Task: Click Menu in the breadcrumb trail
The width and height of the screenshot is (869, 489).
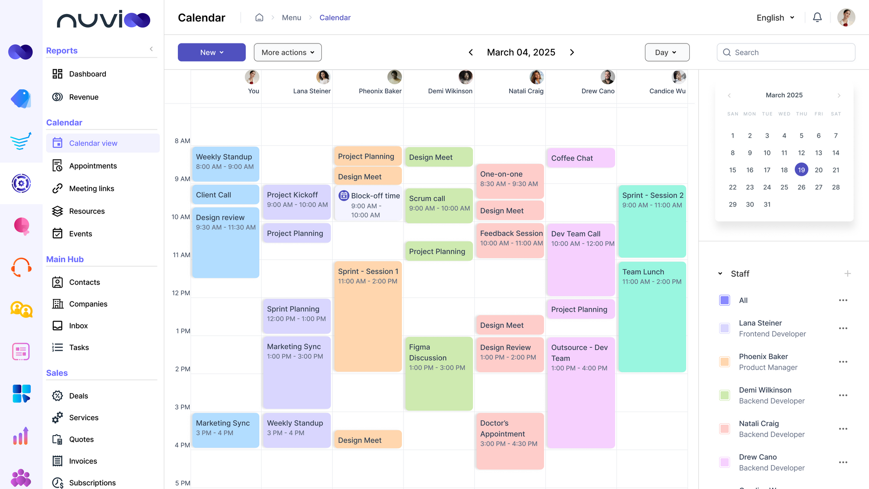Action: coord(291,17)
